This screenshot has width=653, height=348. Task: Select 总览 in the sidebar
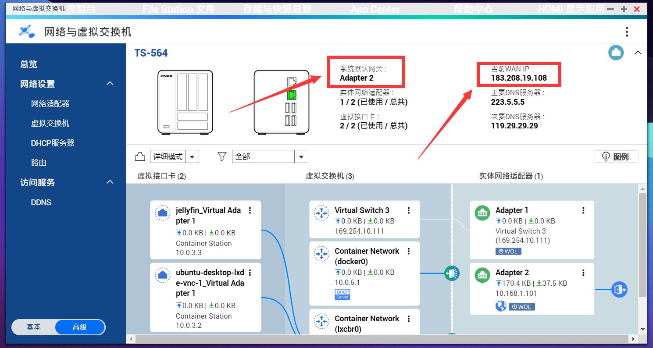pos(29,64)
